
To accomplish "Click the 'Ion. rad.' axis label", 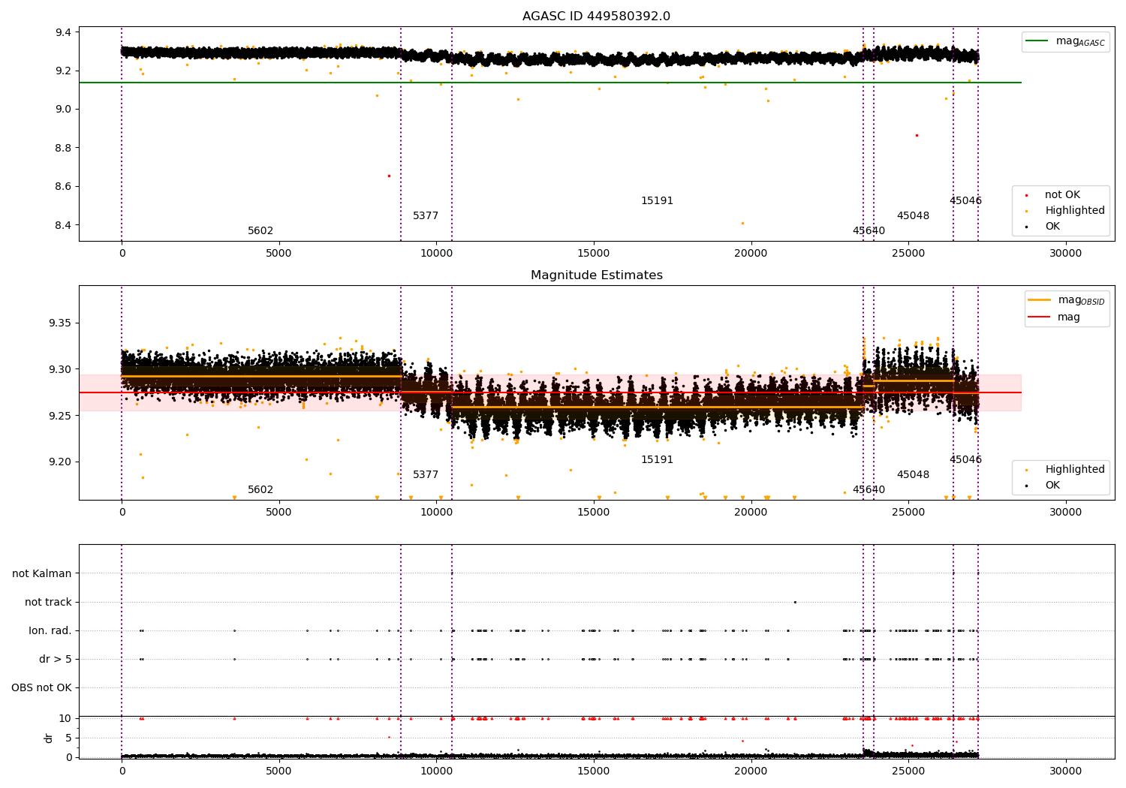I will coord(50,631).
